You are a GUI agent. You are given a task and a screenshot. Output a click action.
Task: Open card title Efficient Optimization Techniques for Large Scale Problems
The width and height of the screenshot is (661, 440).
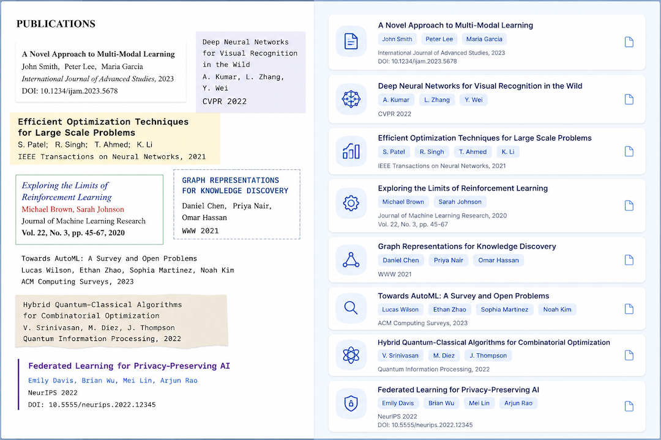pyautogui.click(x=484, y=138)
